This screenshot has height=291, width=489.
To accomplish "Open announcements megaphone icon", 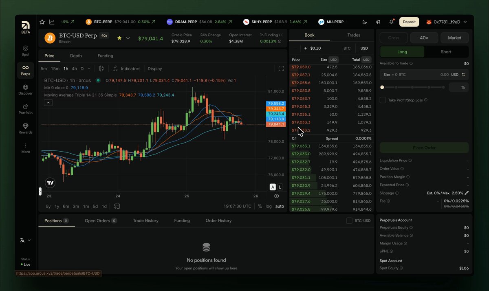I will click(x=378, y=22).
